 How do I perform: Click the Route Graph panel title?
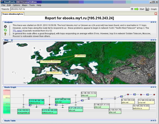pos(10,87)
